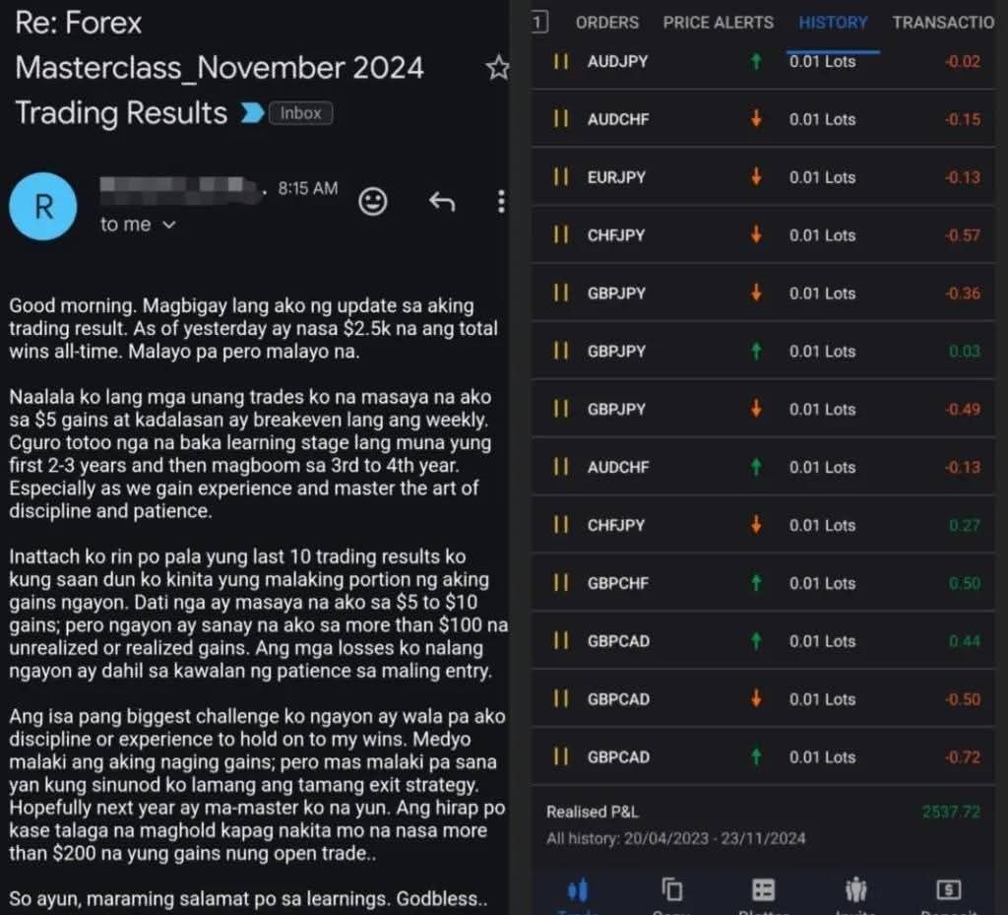Viewport: 1008px width, 915px height.
Task: Open the EURJPY trade history entry
Action: (x=763, y=177)
